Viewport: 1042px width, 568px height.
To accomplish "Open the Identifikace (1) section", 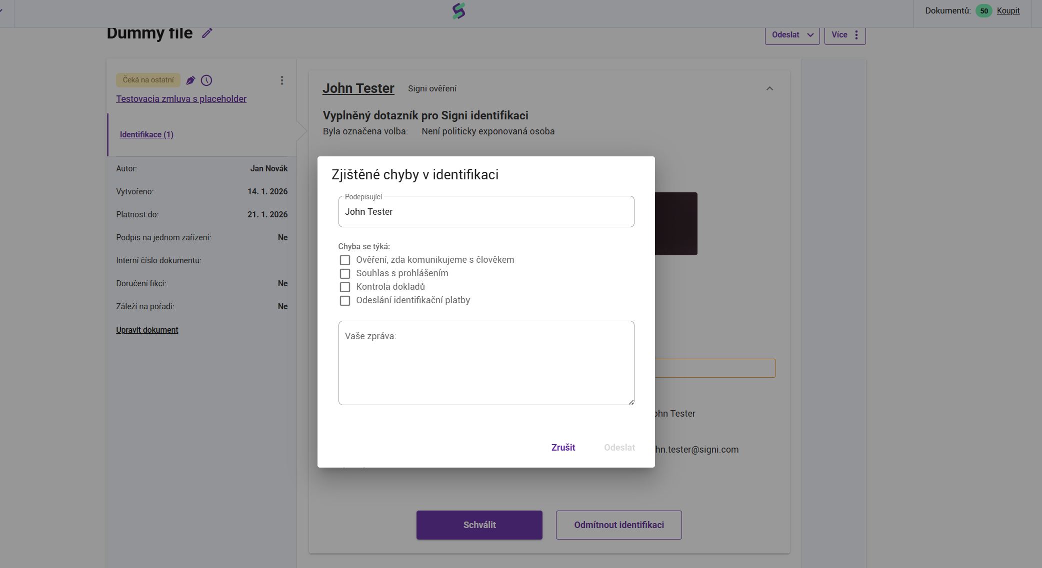I will click(146, 135).
